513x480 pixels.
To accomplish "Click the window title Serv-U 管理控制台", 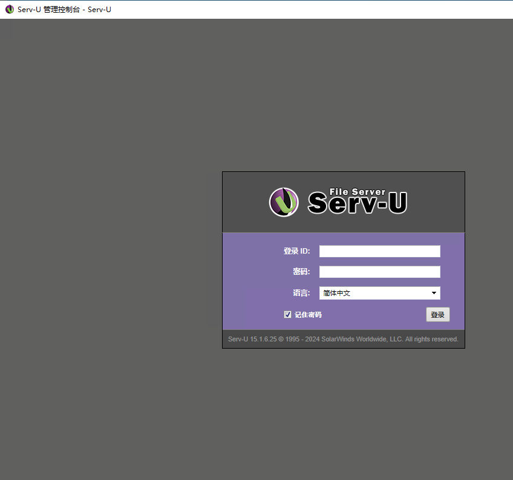I will pyautogui.click(x=64, y=10).
